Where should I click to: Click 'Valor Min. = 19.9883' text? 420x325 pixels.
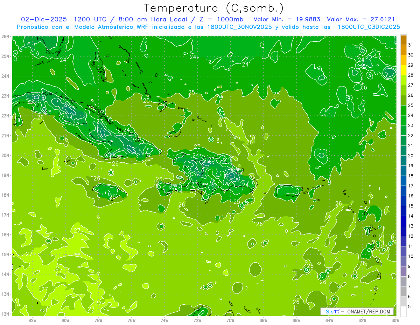287,19
